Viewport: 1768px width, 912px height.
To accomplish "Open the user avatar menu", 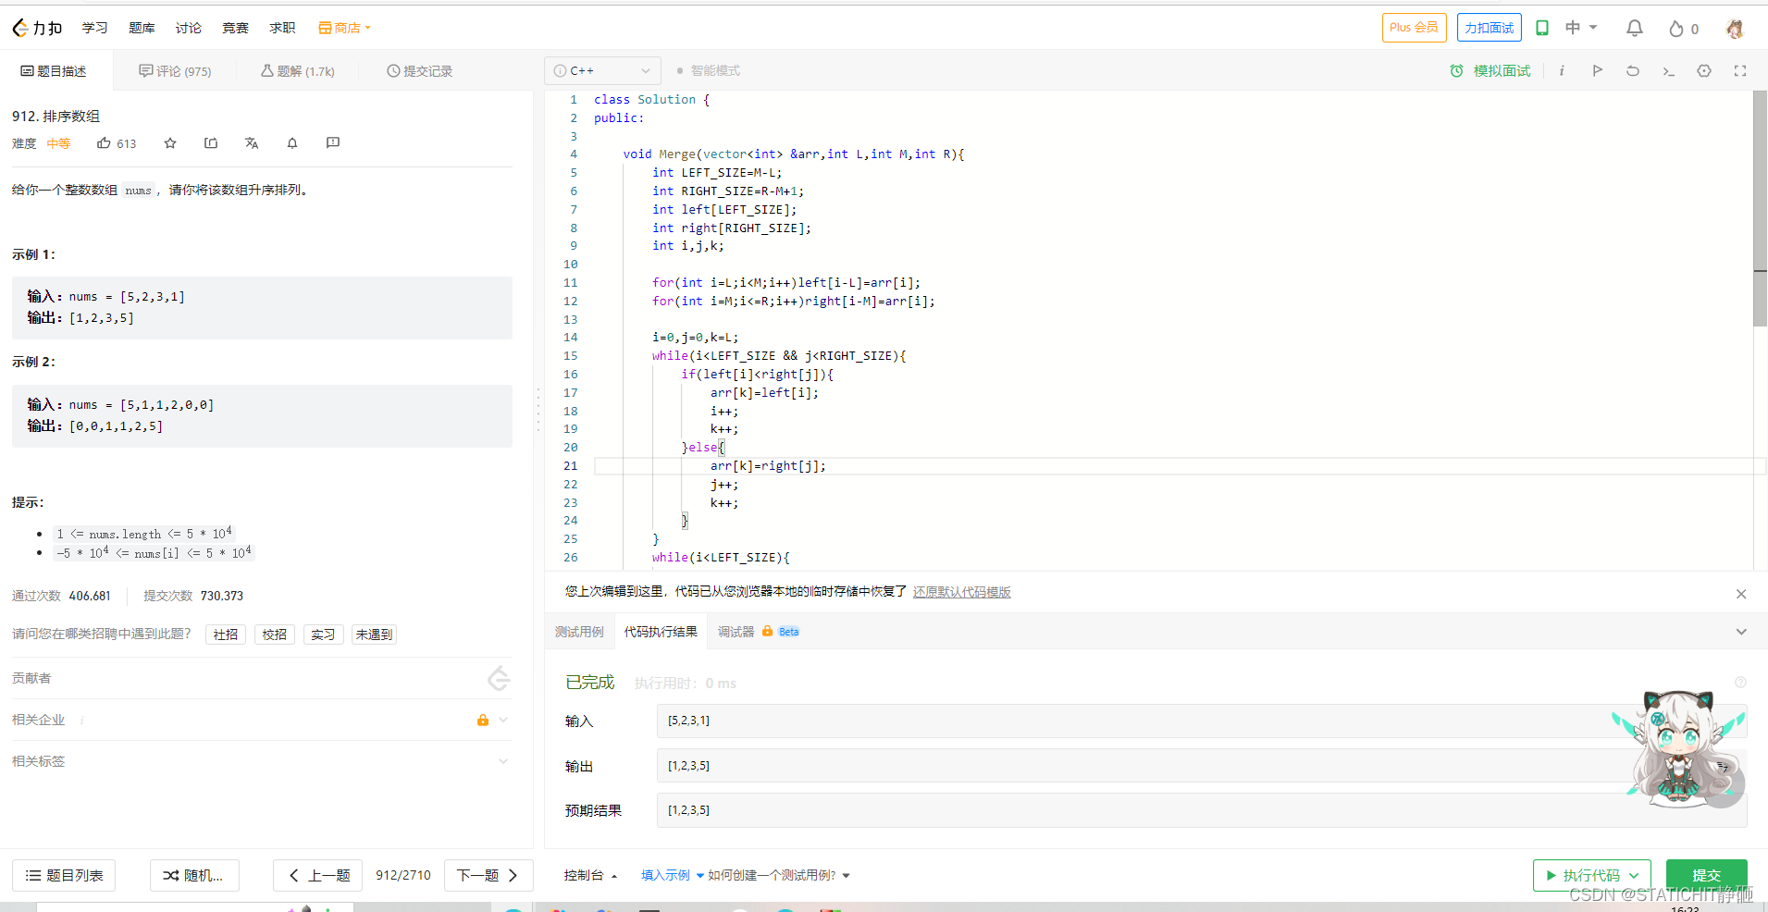I will coord(1735,29).
